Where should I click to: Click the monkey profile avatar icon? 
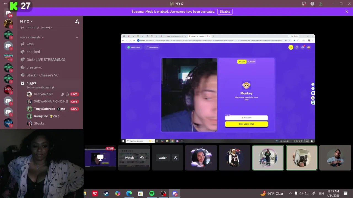(x=308, y=47)
